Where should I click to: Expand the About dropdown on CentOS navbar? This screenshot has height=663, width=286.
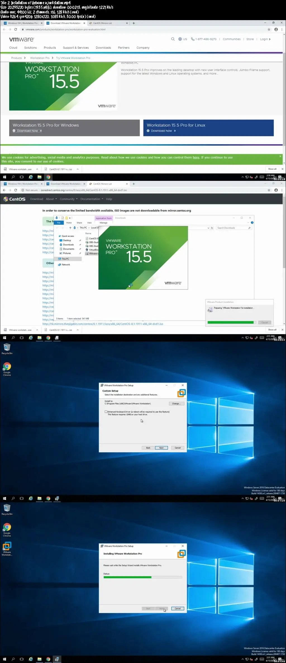click(x=51, y=199)
